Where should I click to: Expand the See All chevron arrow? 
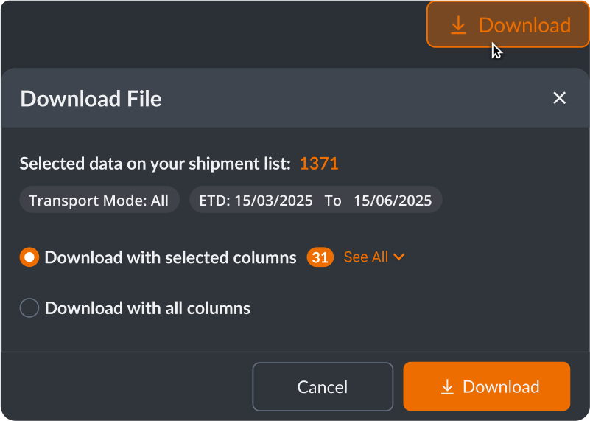point(399,257)
